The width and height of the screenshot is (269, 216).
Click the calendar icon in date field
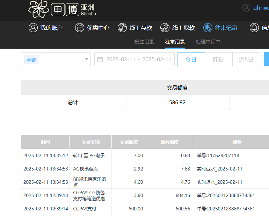click(x=100, y=60)
